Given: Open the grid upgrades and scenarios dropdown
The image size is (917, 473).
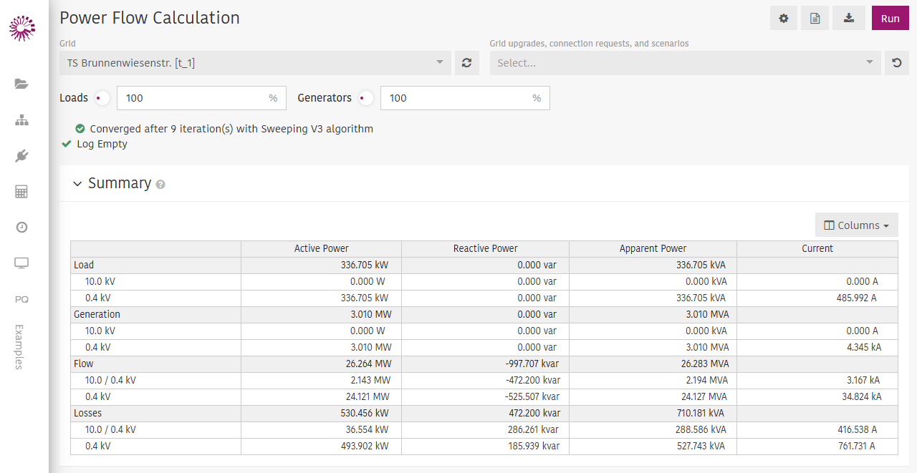Looking at the screenshot, I should coord(685,63).
